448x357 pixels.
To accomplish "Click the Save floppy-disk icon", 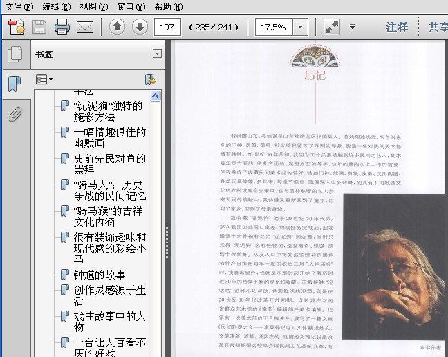I will tap(39, 27).
